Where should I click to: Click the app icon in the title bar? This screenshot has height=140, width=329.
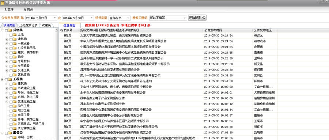pos(2,3)
